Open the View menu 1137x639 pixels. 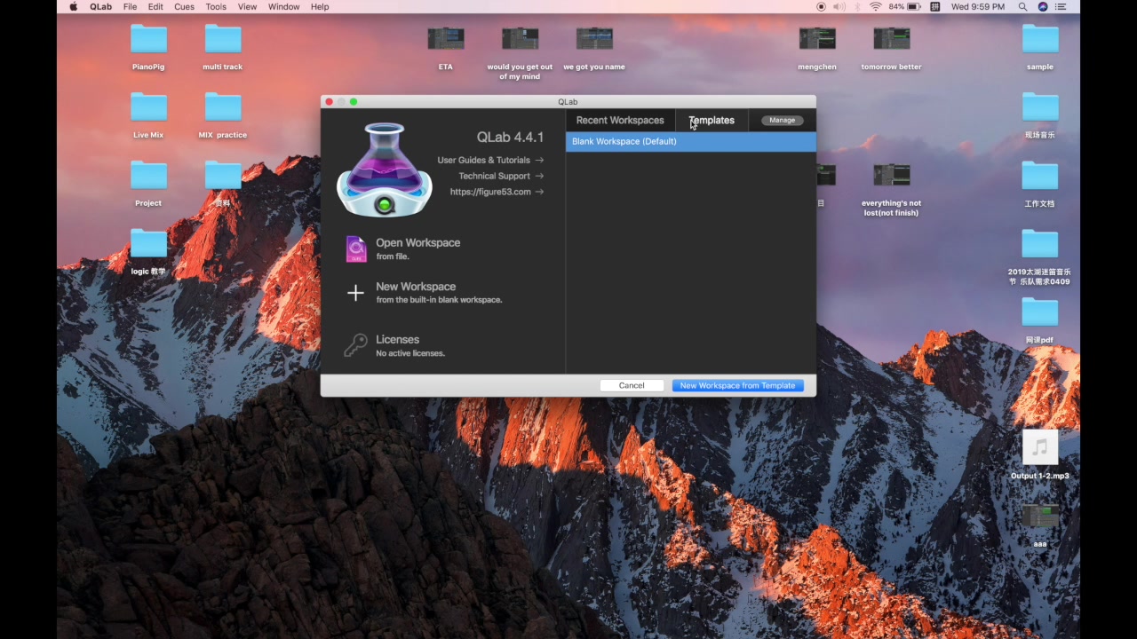(x=248, y=7)
